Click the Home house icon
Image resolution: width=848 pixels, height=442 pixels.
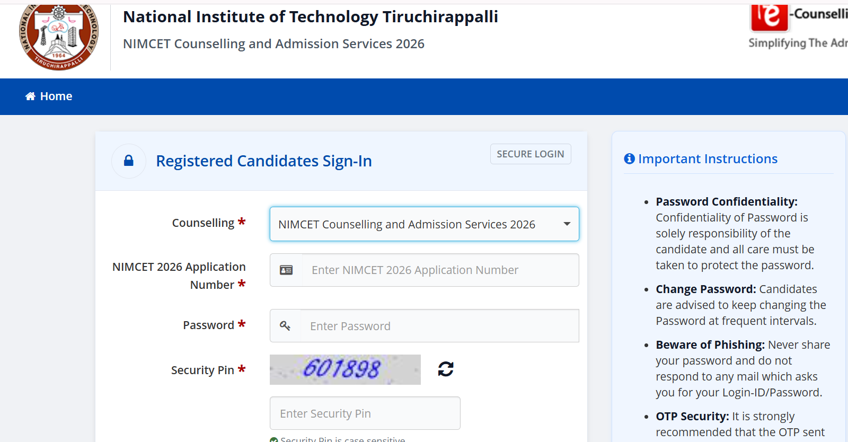(31, 96)
